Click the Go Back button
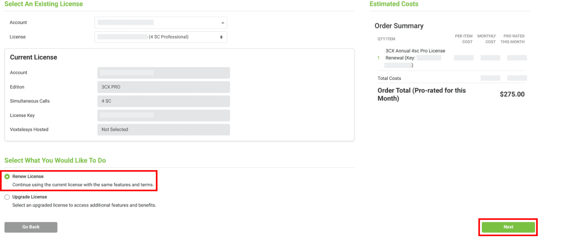Viewport: 584px width, 248px height. click(x=31, y=227)
